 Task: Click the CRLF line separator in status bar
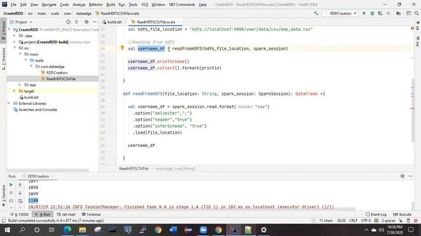(353, 221)
